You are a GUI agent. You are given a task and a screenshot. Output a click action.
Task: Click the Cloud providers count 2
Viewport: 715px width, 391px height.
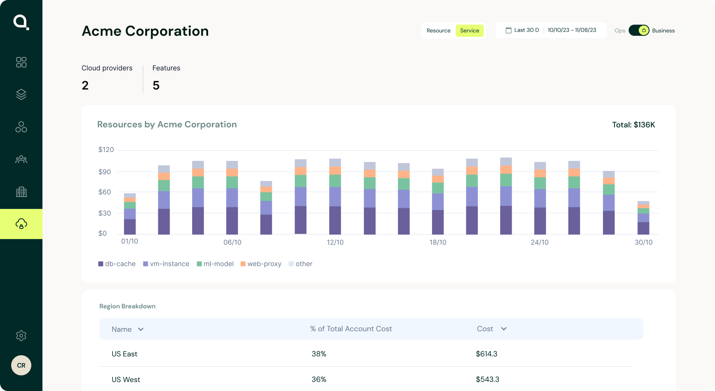click(x=85, y=85)
